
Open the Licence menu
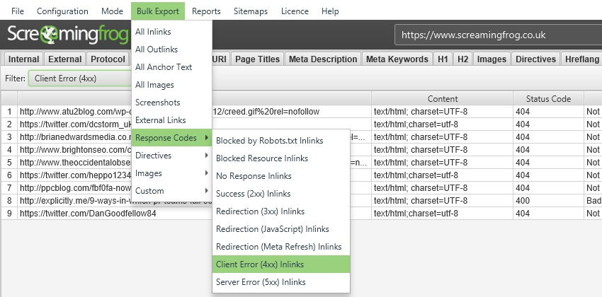click(295, 11)
